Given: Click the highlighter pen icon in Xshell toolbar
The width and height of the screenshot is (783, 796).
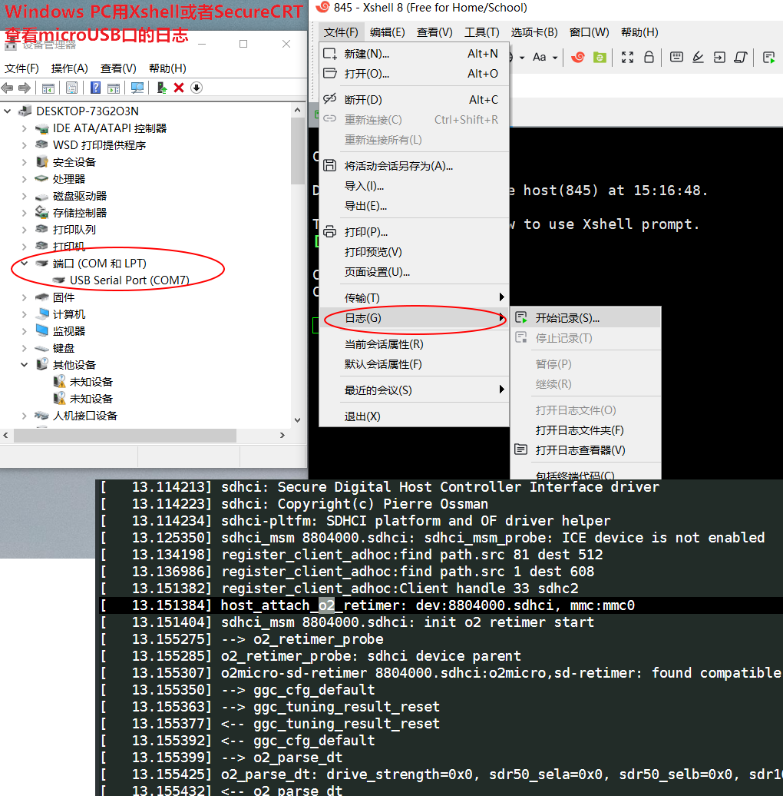Looking at the screenshot, I should (x=698, y=58).
